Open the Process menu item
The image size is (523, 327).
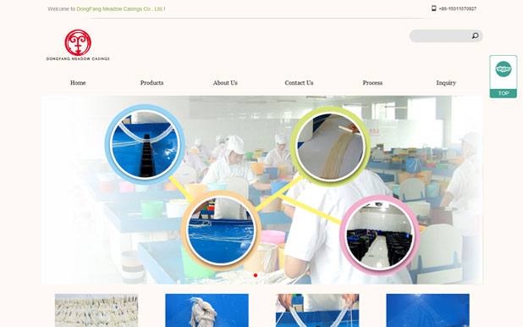click(372, 83)
